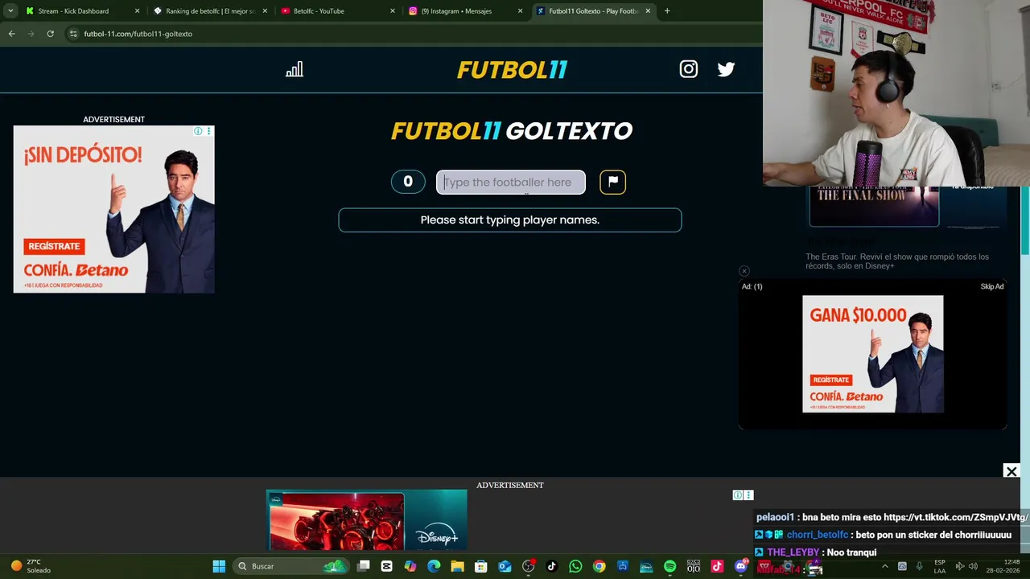Click REGÍSTRATE on the left Betano ad
The image size is (1030, 579).
pos(54,246)
